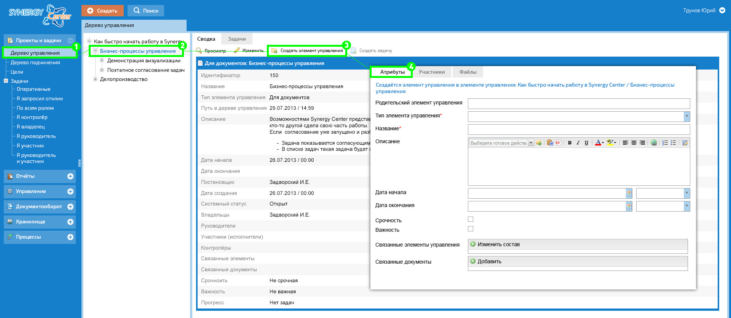Tick the Важность checkbox

click(471, 229)
